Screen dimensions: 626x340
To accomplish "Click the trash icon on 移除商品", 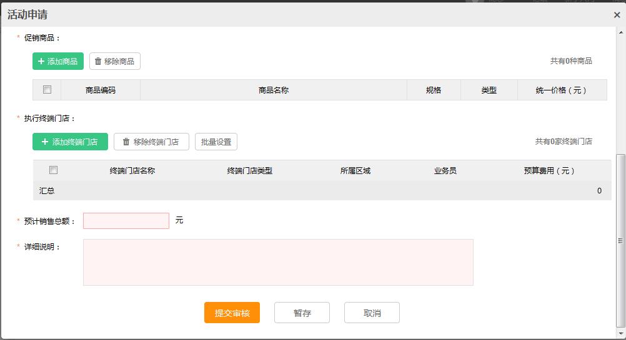I will pyautogui.click(x=98, y=61).
